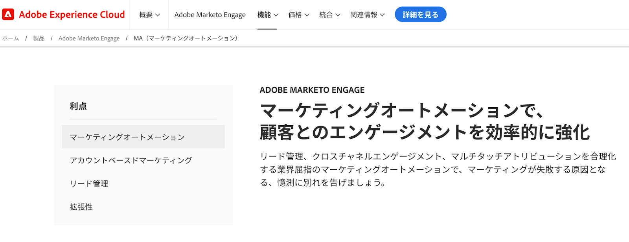The image size is (629, 242).
Task: Click the chevron arrow beside 概要
Action: coord(158,15)
